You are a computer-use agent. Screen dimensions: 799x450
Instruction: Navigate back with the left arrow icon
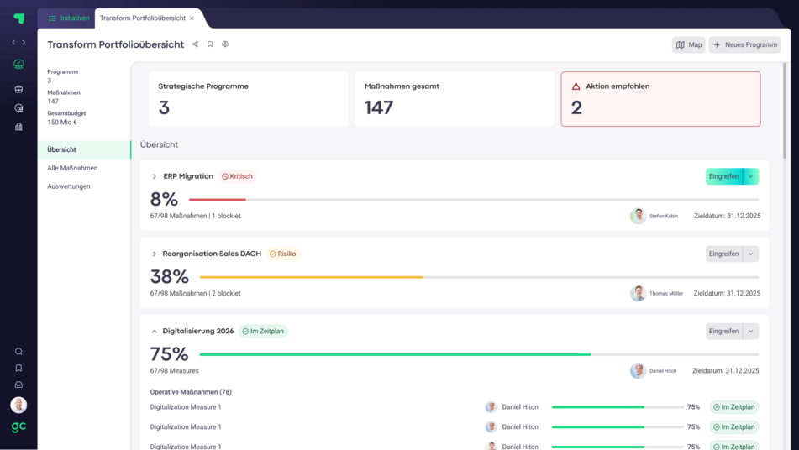pyautogui.click(x=13, y=42)
